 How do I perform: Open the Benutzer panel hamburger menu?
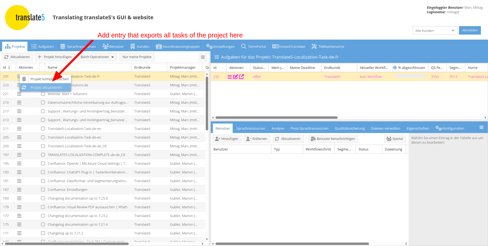[481, 127]
